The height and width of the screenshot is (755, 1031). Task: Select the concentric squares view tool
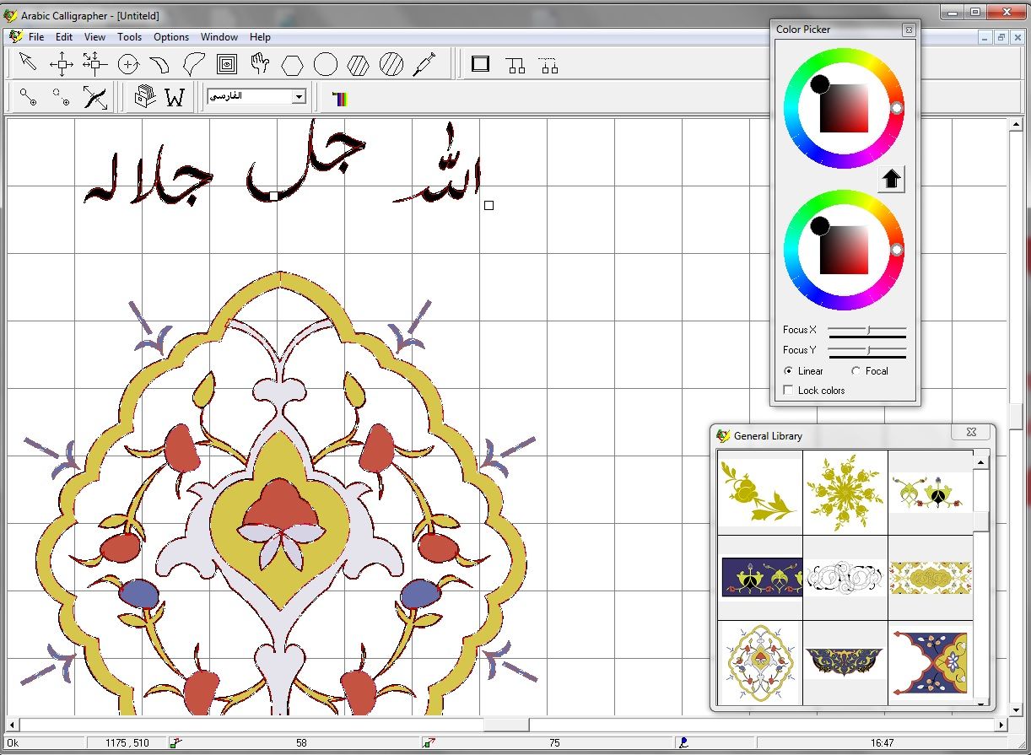(226, 63)
